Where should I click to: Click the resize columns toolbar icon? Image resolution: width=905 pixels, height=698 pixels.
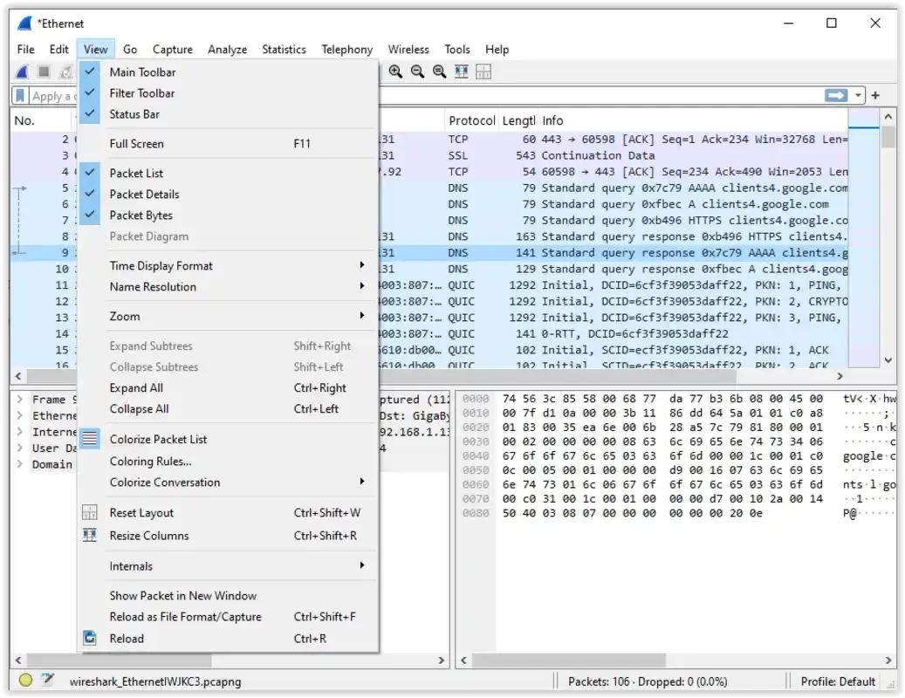[x=461, y=72]
